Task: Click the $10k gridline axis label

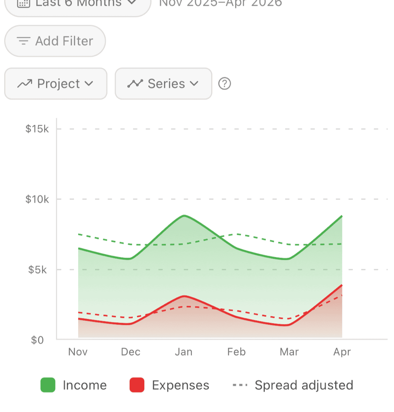Action: point(37,199)
